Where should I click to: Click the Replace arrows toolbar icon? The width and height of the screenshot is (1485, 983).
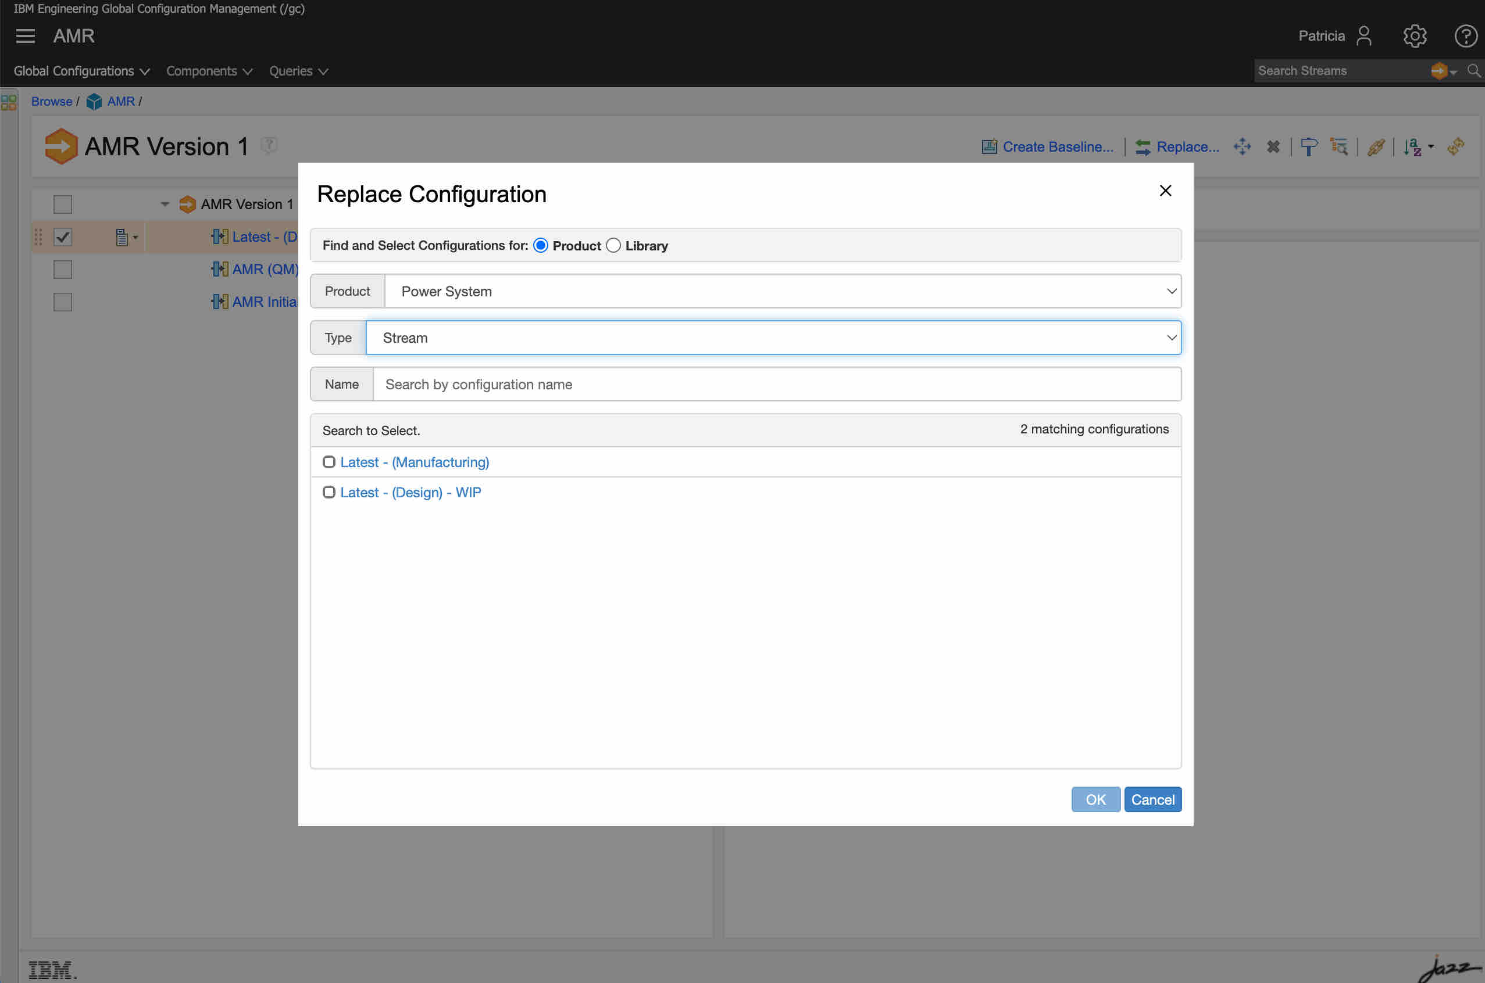tap(1143, 147)
